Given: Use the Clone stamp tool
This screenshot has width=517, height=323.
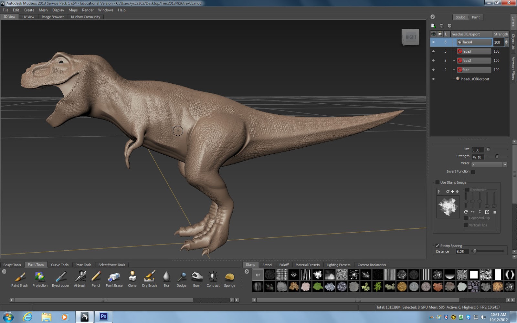Looking at the screenshot, I should [x=132, y=277].
